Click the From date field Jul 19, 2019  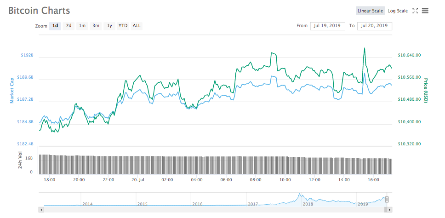tap(327, 26)
